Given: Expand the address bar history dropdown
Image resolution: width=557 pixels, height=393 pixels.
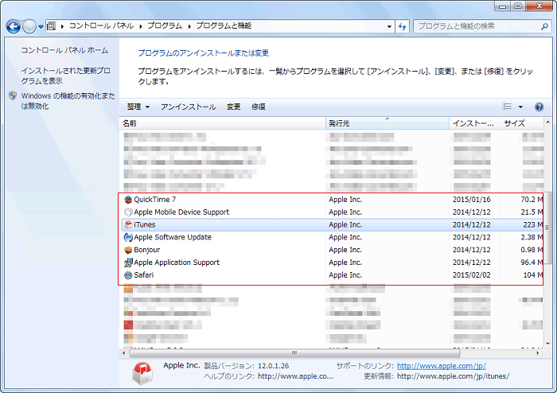Looking at the screenshot, I should pos(389,26).
